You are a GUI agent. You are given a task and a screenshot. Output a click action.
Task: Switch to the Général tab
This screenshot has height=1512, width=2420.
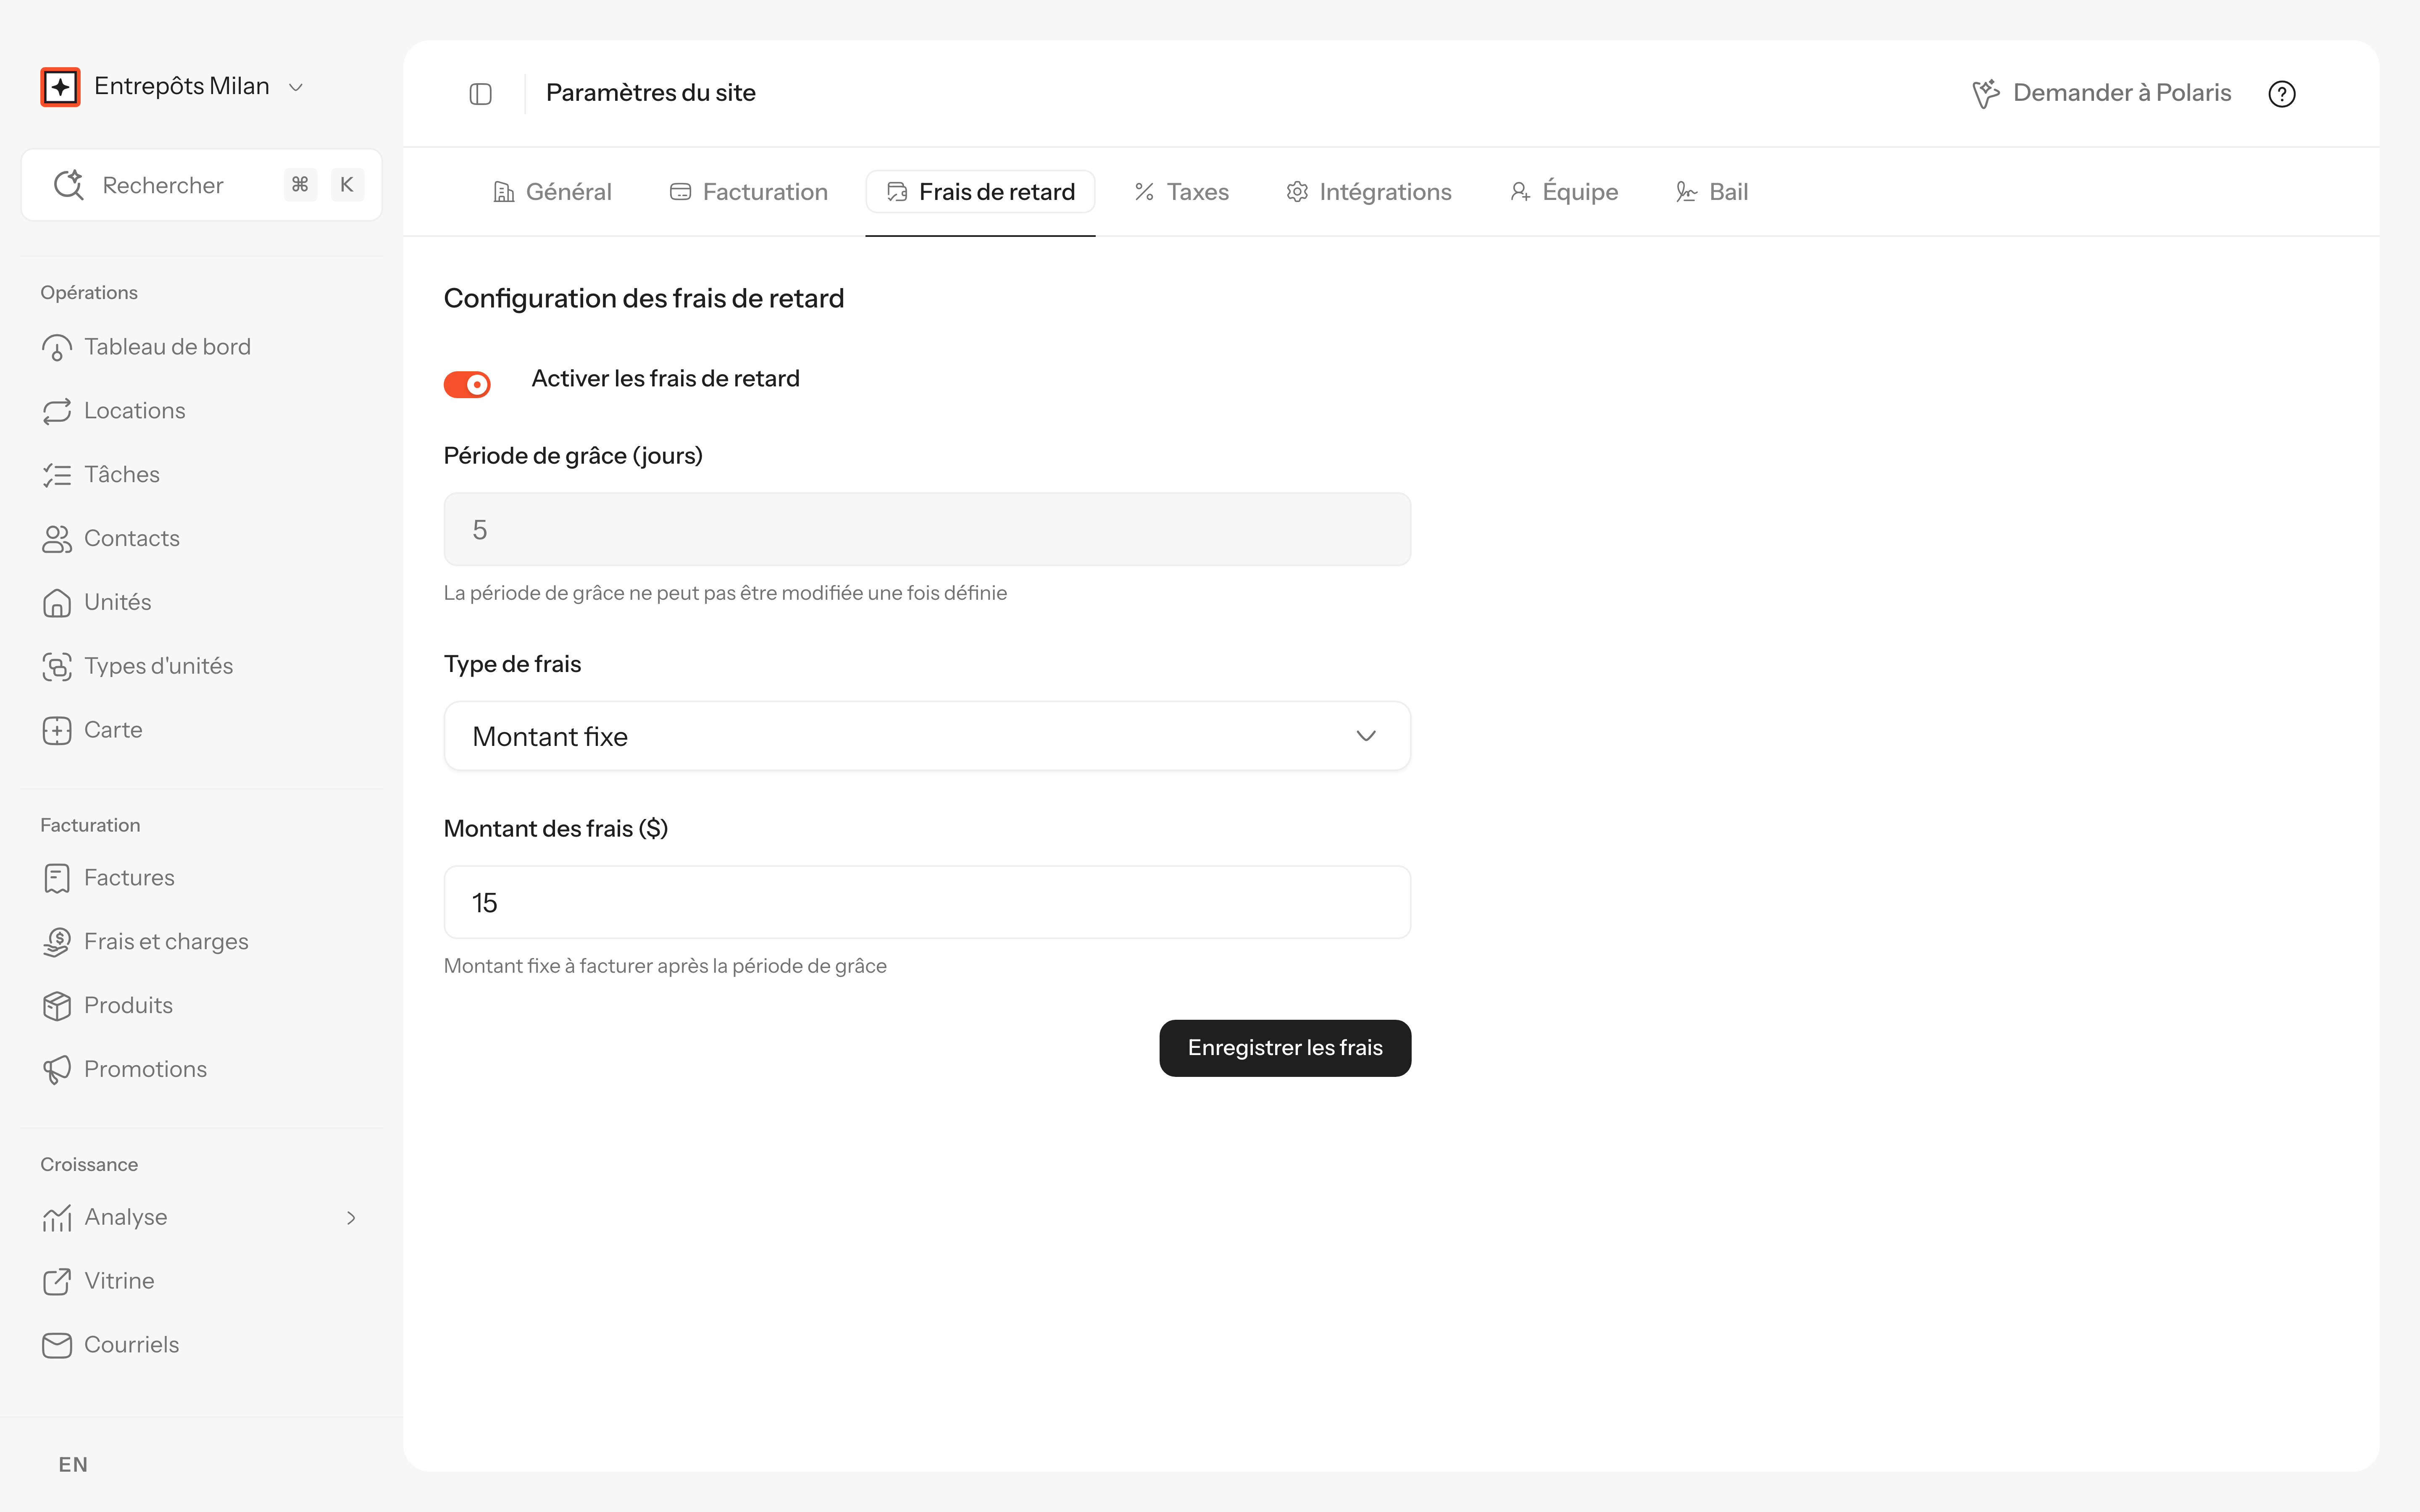[552, 192]
